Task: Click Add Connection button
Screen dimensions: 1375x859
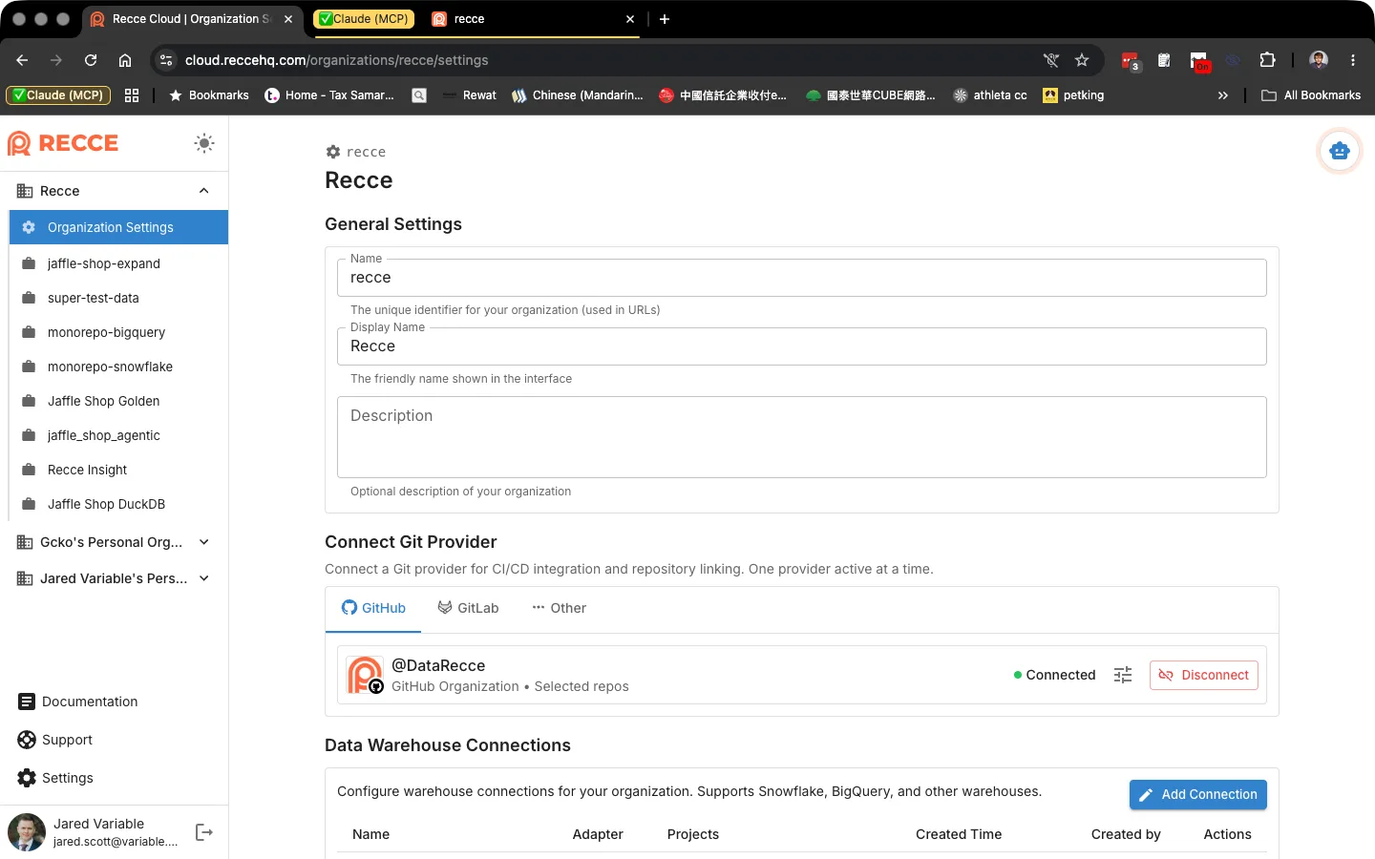Action: tap(1198, 794)
